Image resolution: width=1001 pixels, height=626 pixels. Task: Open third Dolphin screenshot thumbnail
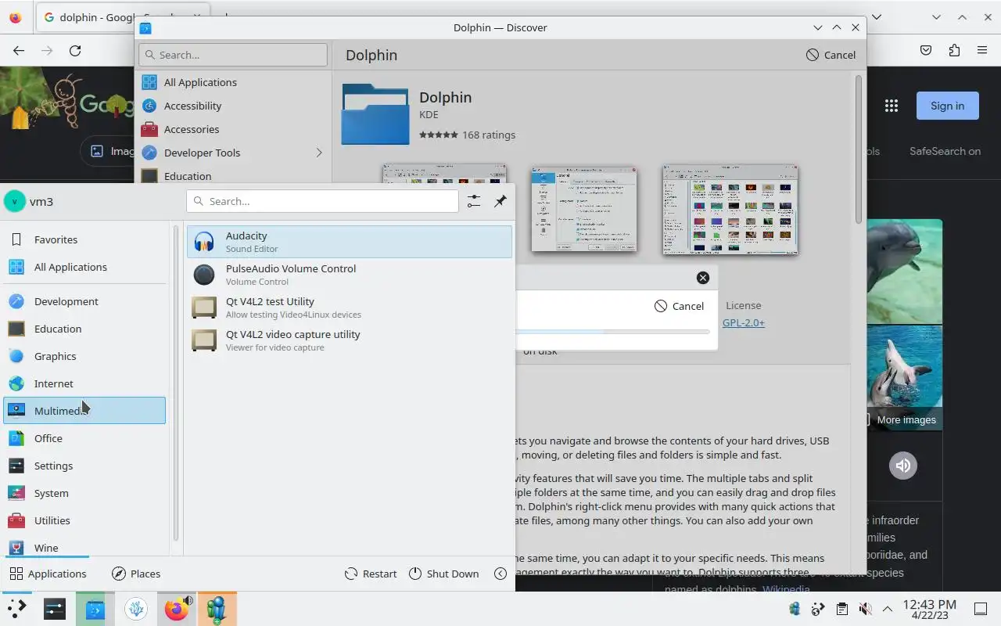(730, 210)
